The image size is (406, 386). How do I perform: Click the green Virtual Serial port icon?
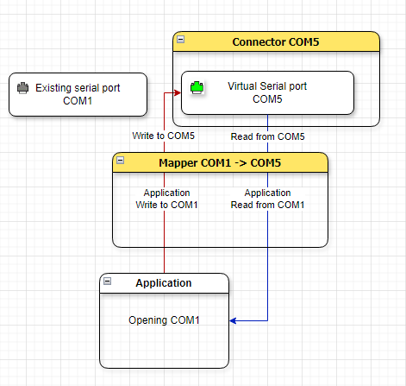pyautogui.click(x=197, y=87)
